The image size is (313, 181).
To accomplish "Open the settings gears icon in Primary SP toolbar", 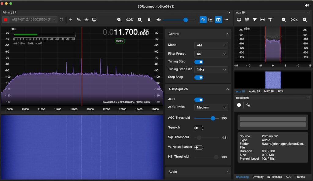I will point(79,19).
